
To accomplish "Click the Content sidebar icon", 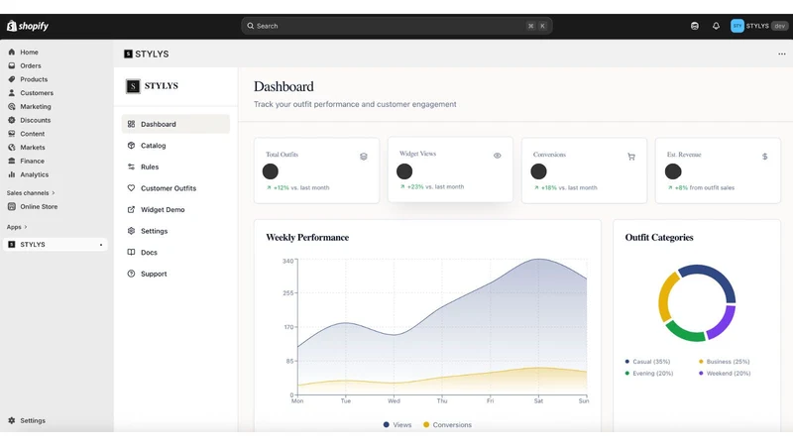I will point(12,134).
